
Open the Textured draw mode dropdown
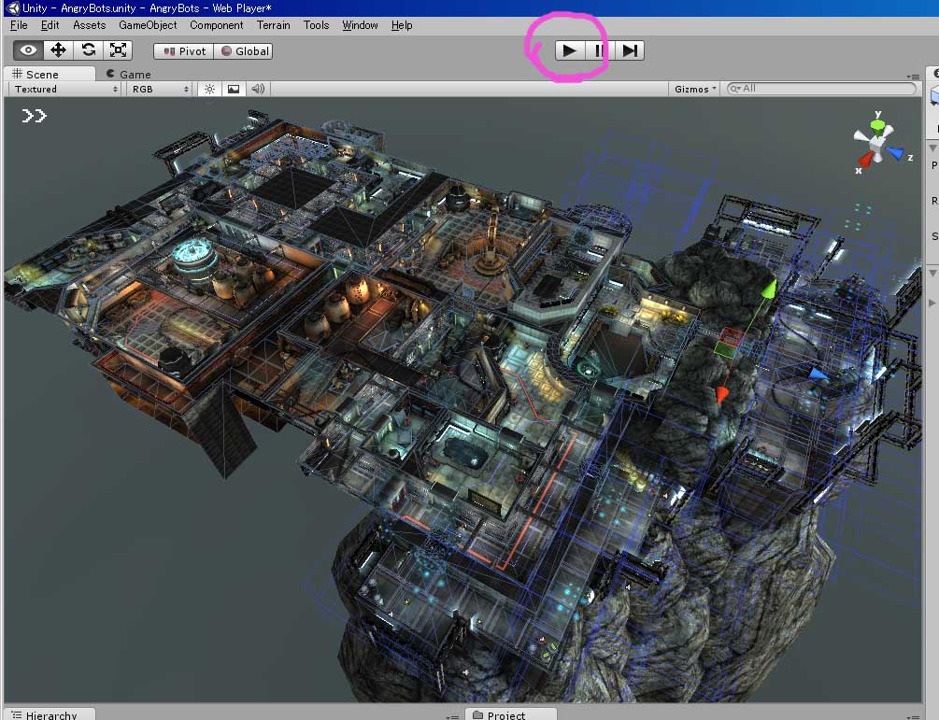(61, 89)
